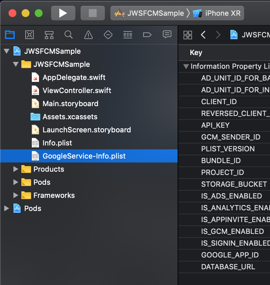Select the Pods project row
270x285 pixels.
coord(89,208)
